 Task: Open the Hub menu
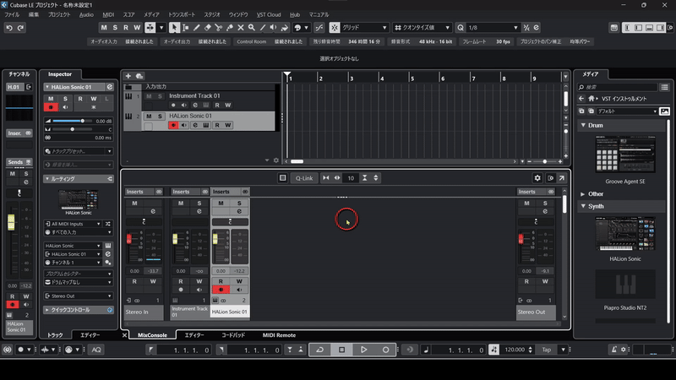(x=295, y=14)
